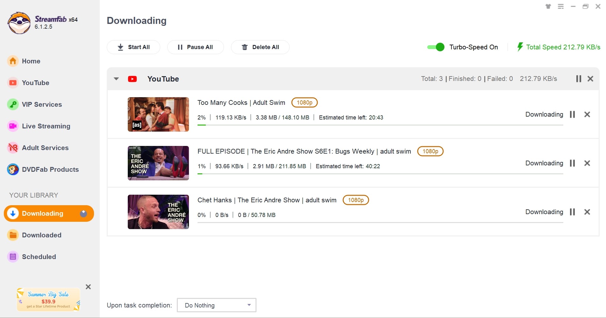The height and width of the screenshot is (318, 606).
Task: Click the 1080p badge on Too Many Cooks
Action: coord(304,103)
